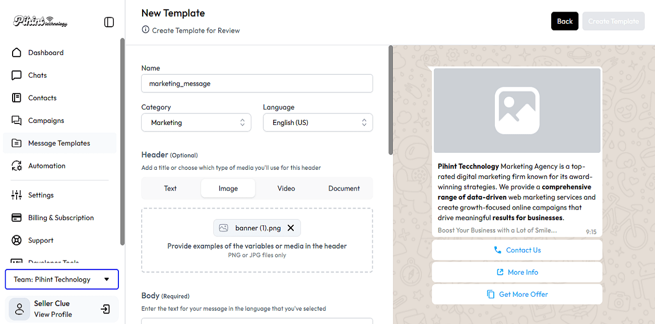Open the Chats section

click(37, 76)
